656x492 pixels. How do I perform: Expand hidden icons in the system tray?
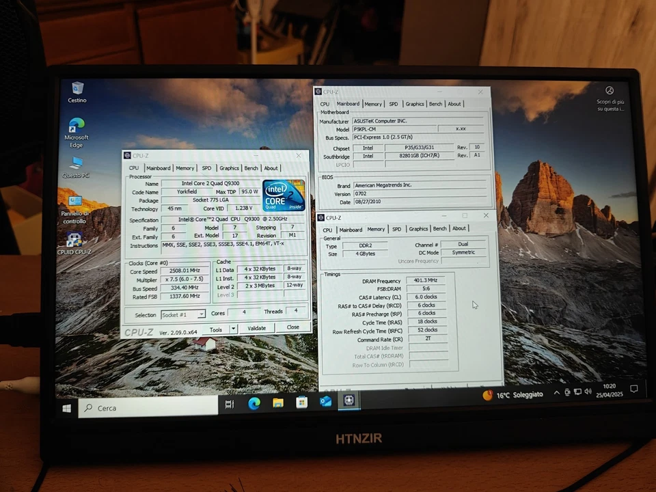tap(557, 394)
